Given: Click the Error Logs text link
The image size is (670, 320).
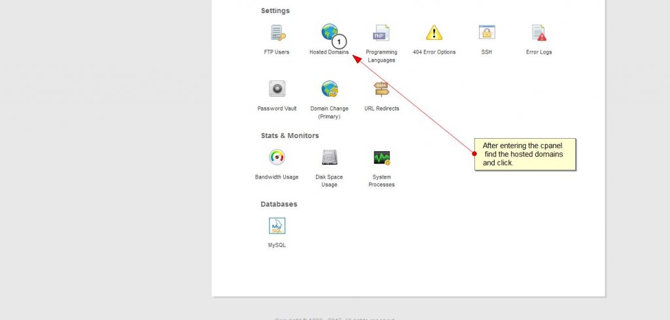Looking at the screenshot, I should [539, 52].
